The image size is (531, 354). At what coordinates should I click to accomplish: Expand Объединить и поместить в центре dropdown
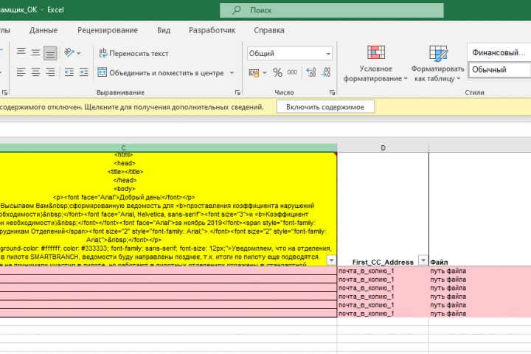tap(232, 72)
